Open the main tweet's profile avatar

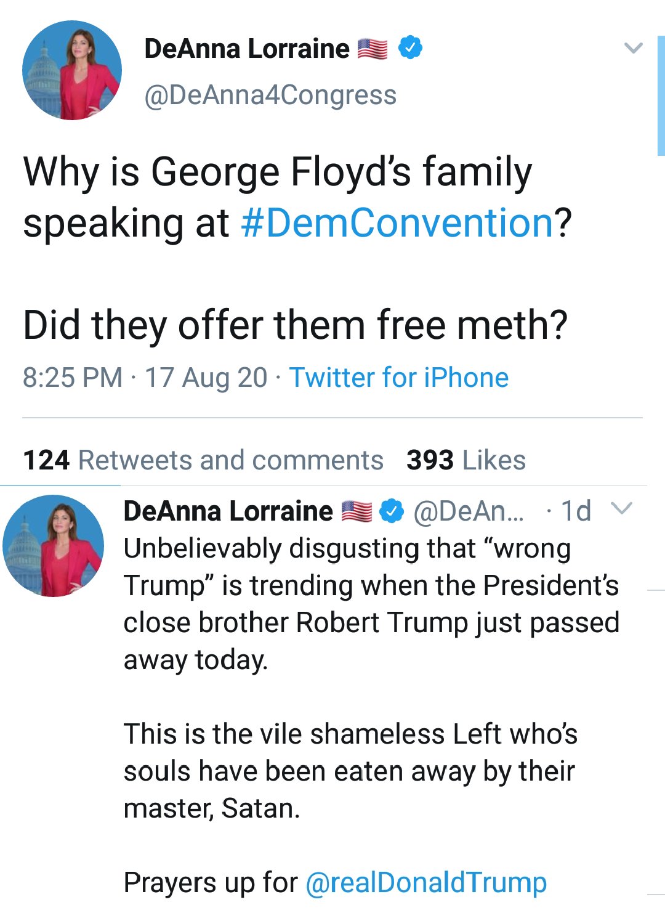[72, 70]
